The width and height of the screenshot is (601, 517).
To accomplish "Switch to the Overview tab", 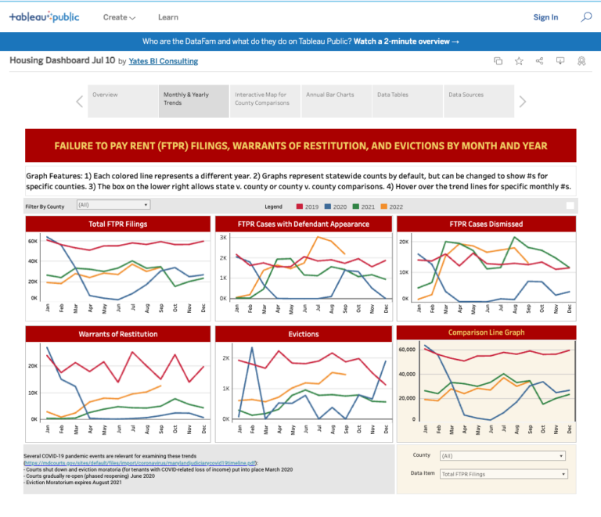I will point(123,101).
